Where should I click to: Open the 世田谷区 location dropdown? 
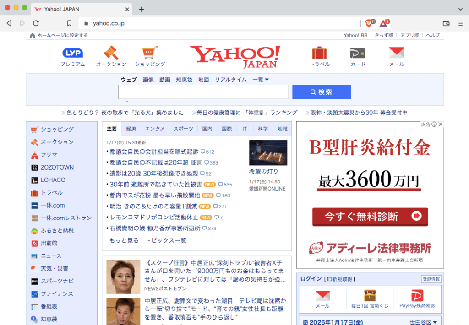423,322
